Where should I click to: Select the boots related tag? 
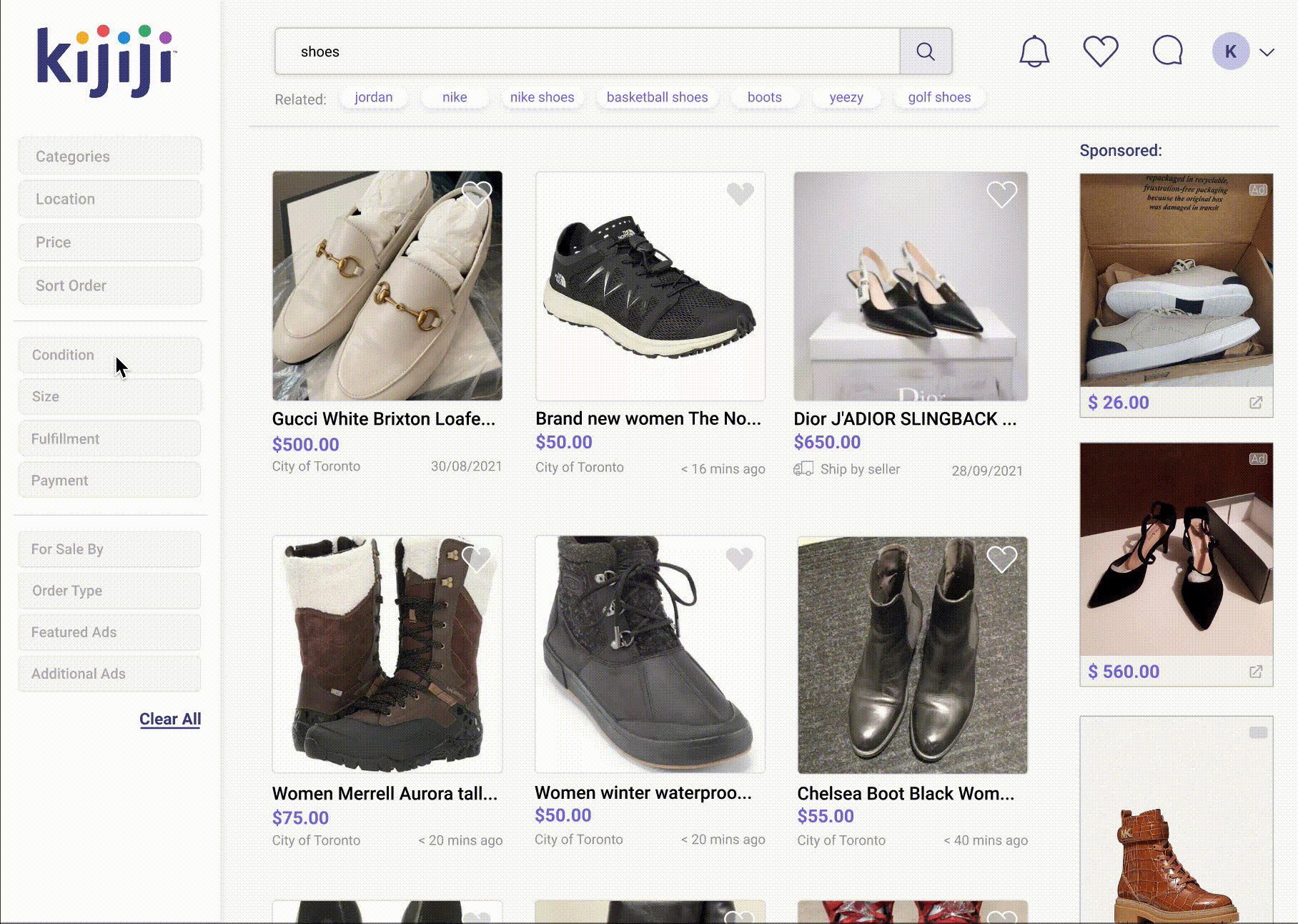point(765,97)
